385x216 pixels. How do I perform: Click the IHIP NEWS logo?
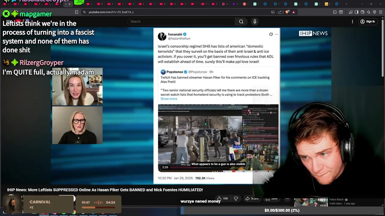pyautogui.click(x=313, y=33)
